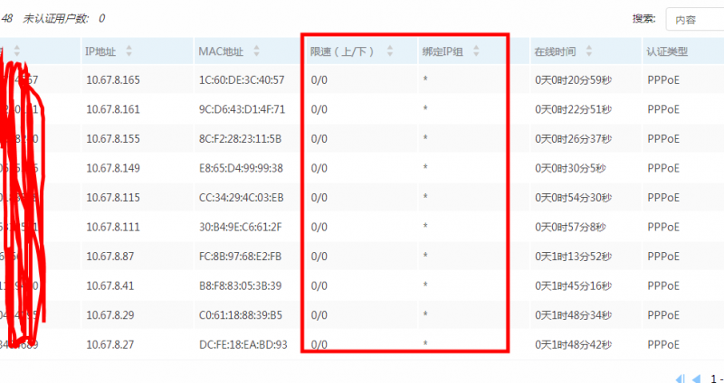Select the row with IP 10.67.8.165
Image resolution: width=724 pixels, height=383 pixels.
coord(113,80)
